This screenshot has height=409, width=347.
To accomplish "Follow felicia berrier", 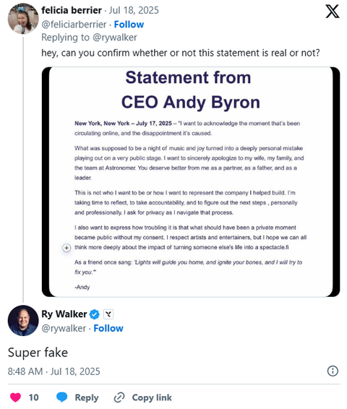I will (x=129, y=25).
